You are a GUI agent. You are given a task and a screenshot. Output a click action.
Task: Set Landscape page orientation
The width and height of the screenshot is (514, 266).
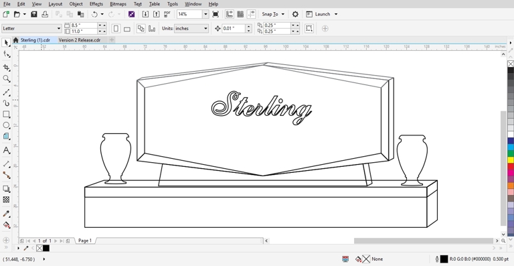pyautogui.click(x=127, y=29)
